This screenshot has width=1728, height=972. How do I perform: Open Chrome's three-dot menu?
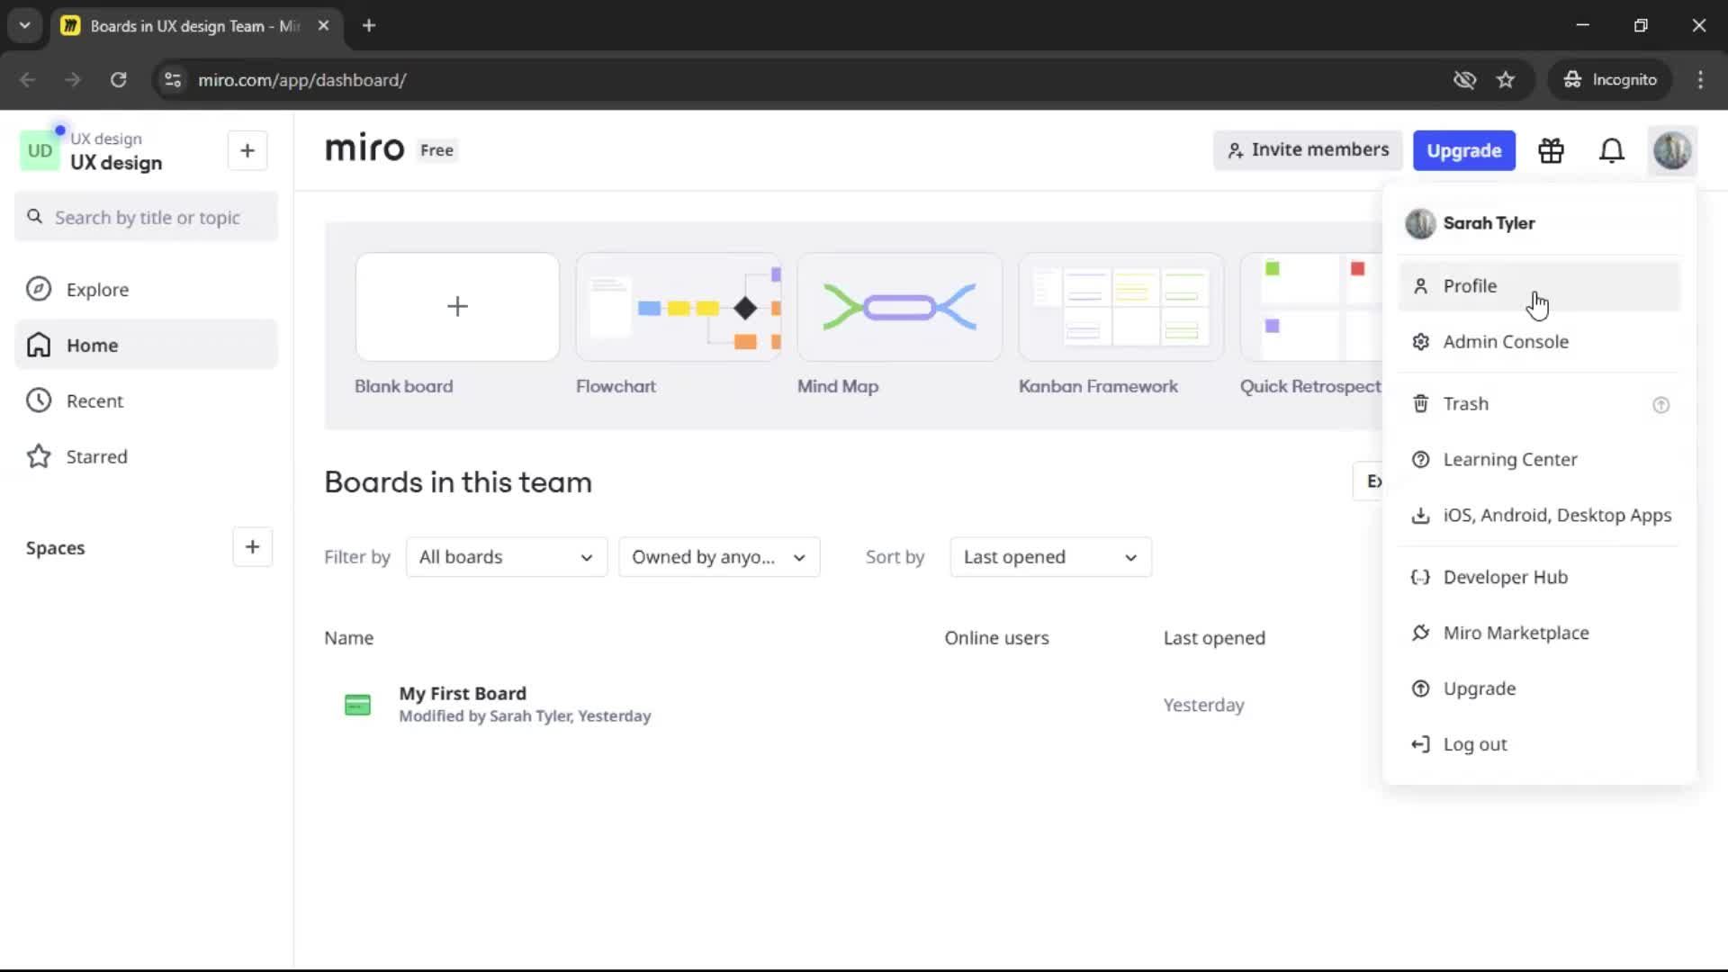click(1700, 80)
